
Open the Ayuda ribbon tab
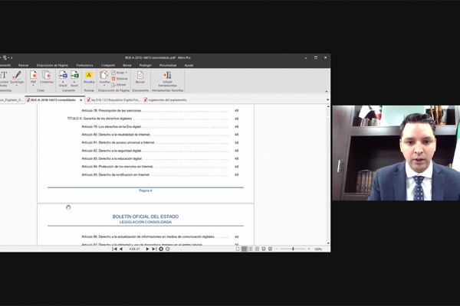coord(189,65)
